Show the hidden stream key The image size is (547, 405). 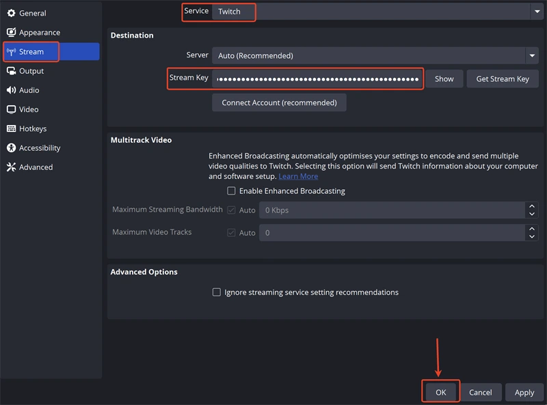[x=444, y=79]
